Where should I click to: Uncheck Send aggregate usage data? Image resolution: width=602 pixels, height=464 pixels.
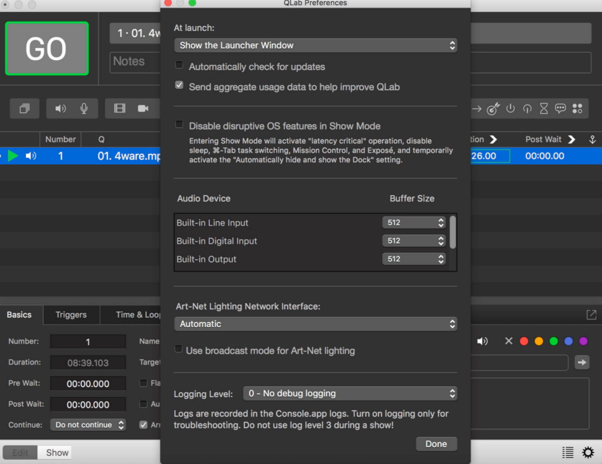(179, 85)
